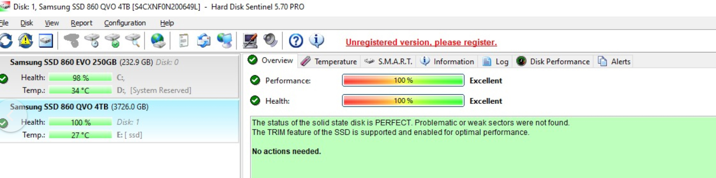The image size is (716, 178).
Task: Click the speaker sound icon
Action: (270, 41)
